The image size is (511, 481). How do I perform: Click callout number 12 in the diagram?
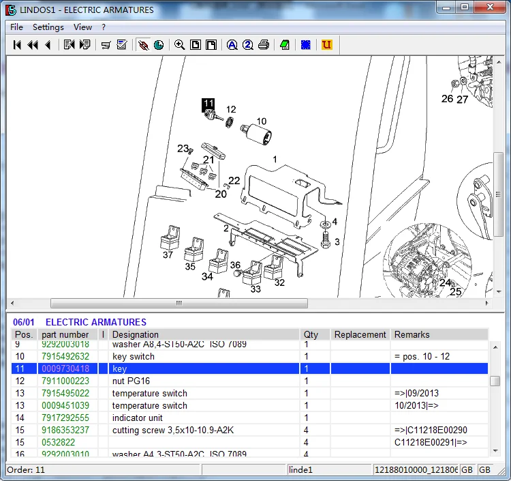pyautogui.click(x=231, y=109)
